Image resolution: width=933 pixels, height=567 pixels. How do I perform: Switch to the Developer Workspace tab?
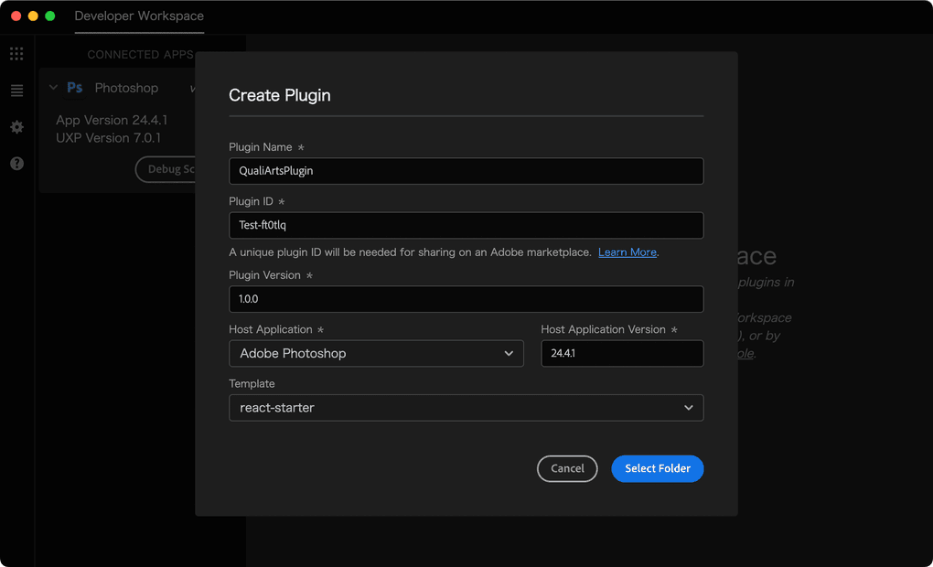pos(139,16)
